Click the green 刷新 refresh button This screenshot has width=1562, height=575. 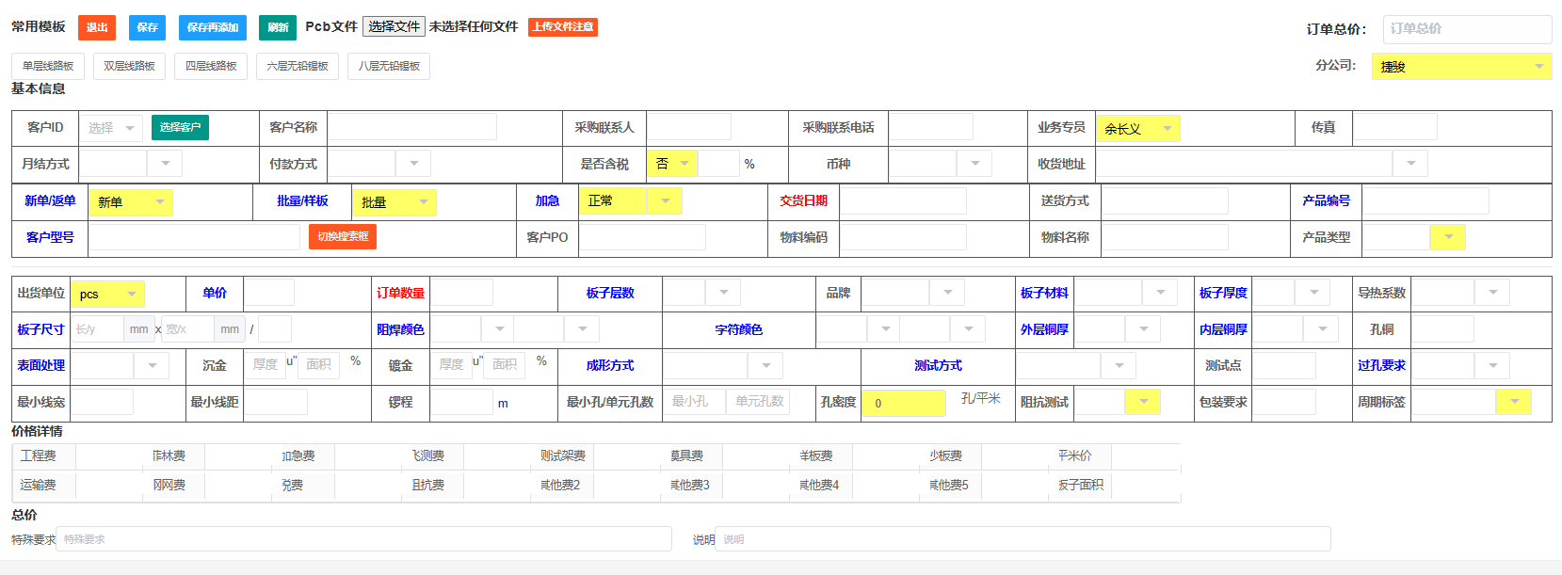(x=278, y=27)
